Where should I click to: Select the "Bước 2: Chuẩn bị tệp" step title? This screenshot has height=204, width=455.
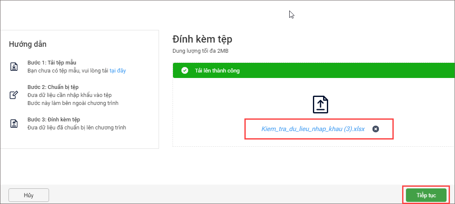coord(53,87)
